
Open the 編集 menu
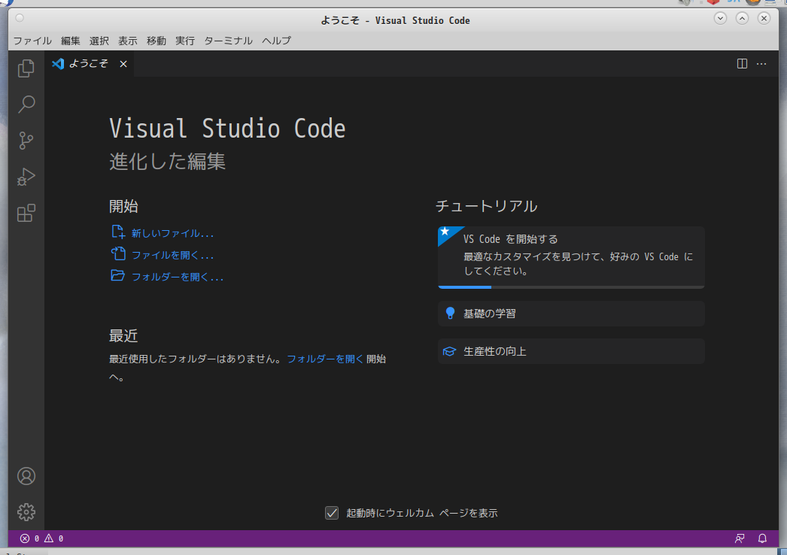(x=70, y=41)
